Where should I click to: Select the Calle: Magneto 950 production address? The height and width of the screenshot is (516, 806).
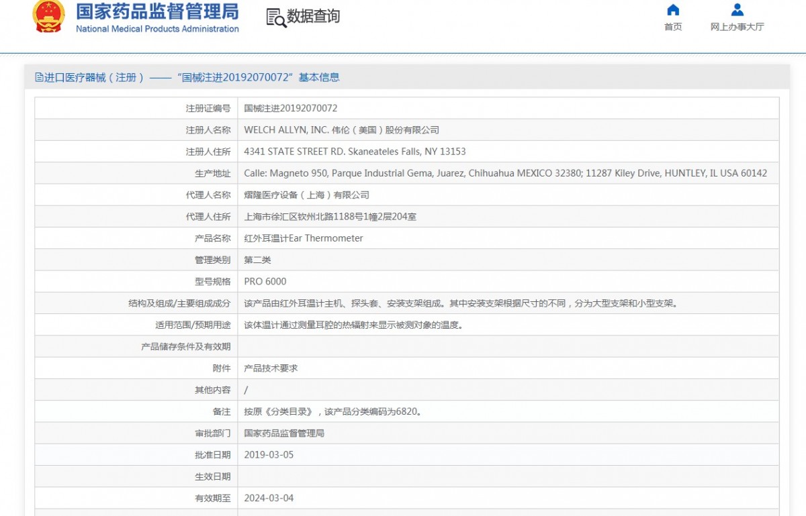506,173
